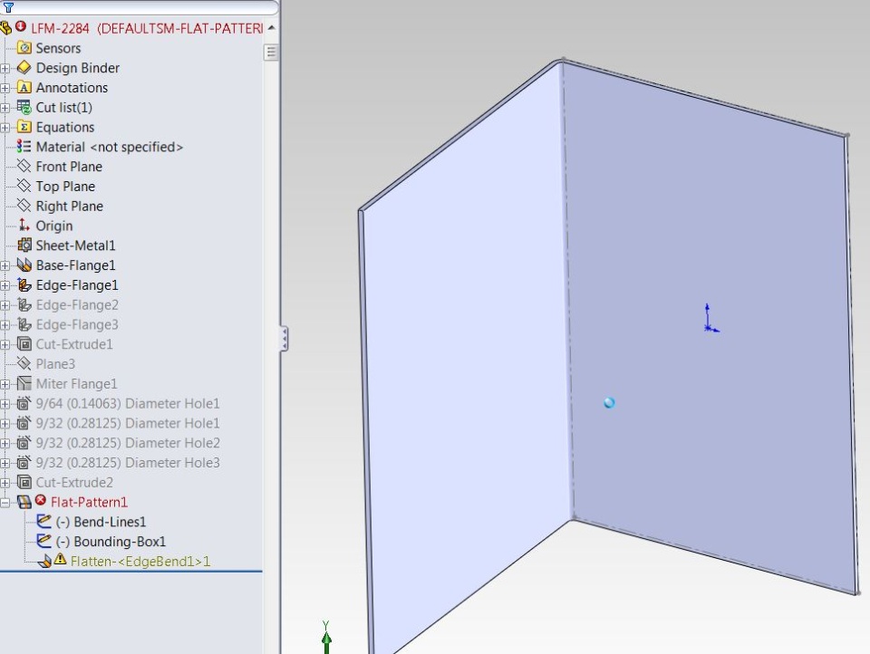Expand the Base-Flange1 node

pos(5,265)
